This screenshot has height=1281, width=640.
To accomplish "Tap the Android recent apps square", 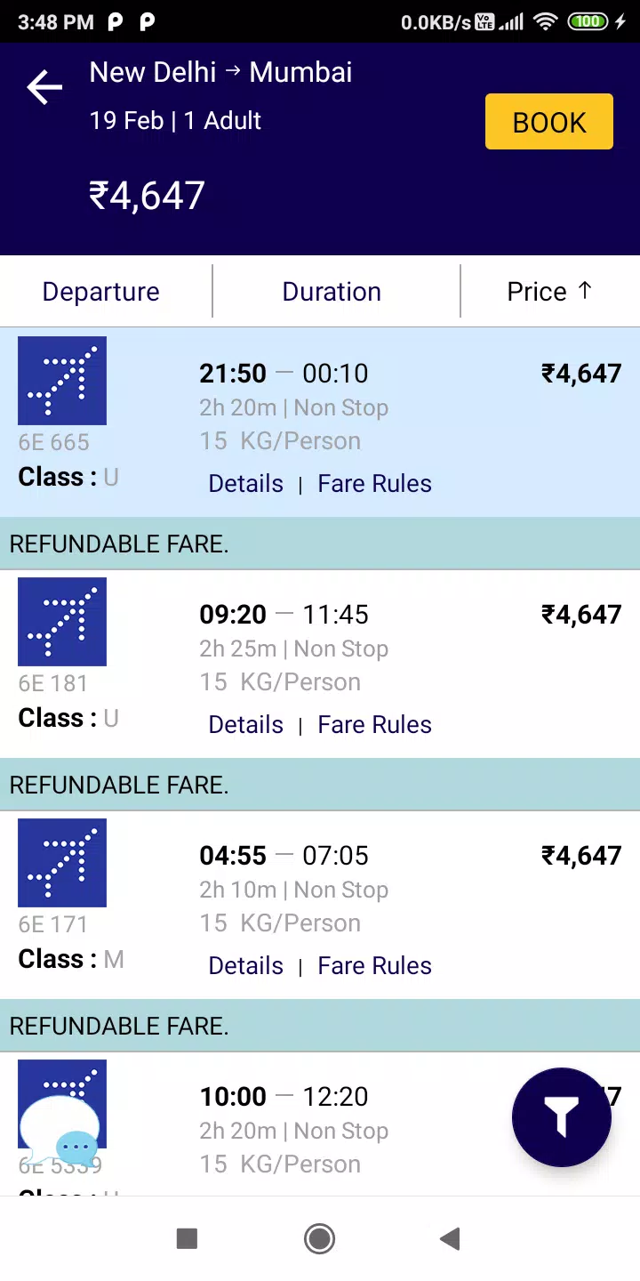I will 187,1238.
